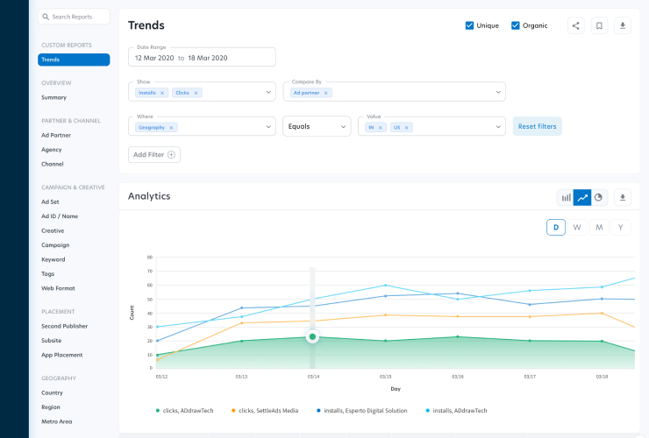Image resolution: width=649 pixels, height=438 pixels.
Task: Select yearly Y granularity
Action: [x=621, y=228]
